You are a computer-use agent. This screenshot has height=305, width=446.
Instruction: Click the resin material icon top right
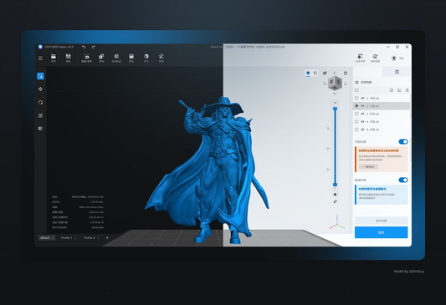[x=375, y=57]
